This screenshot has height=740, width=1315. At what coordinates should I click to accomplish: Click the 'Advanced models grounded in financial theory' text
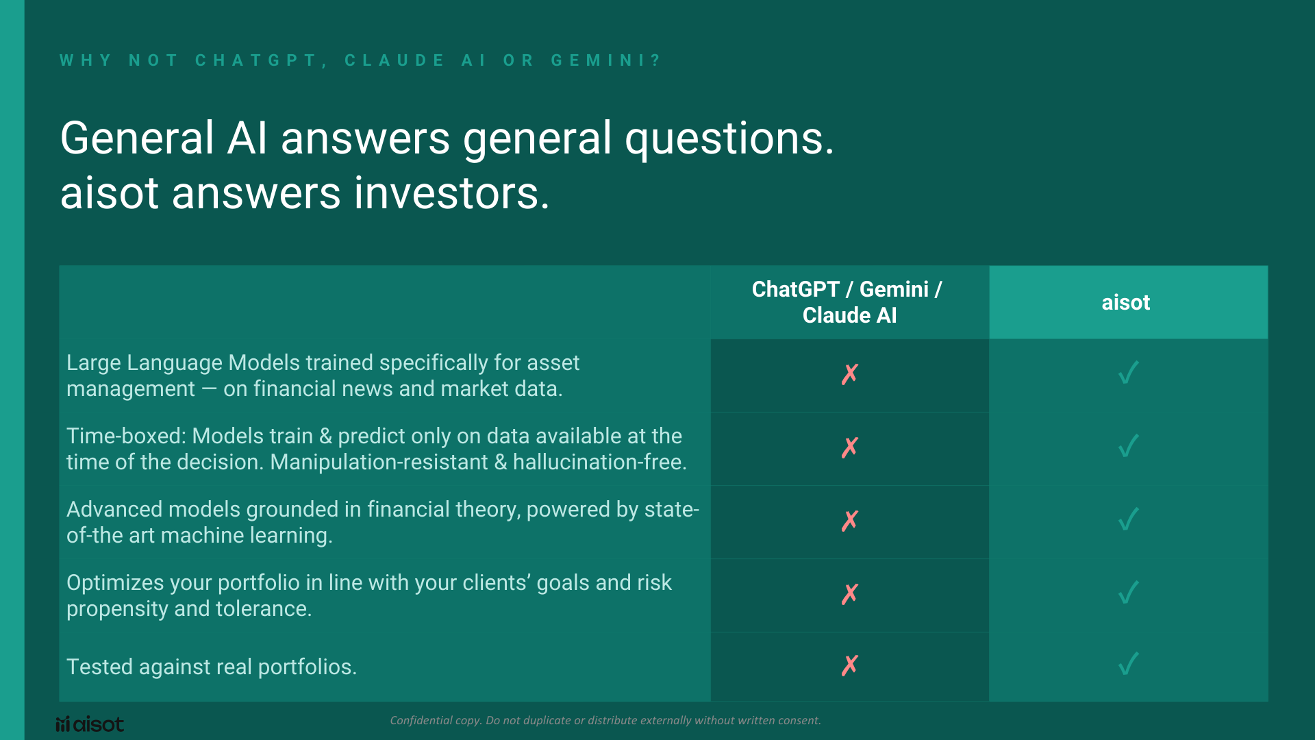[x=382, y=522]
